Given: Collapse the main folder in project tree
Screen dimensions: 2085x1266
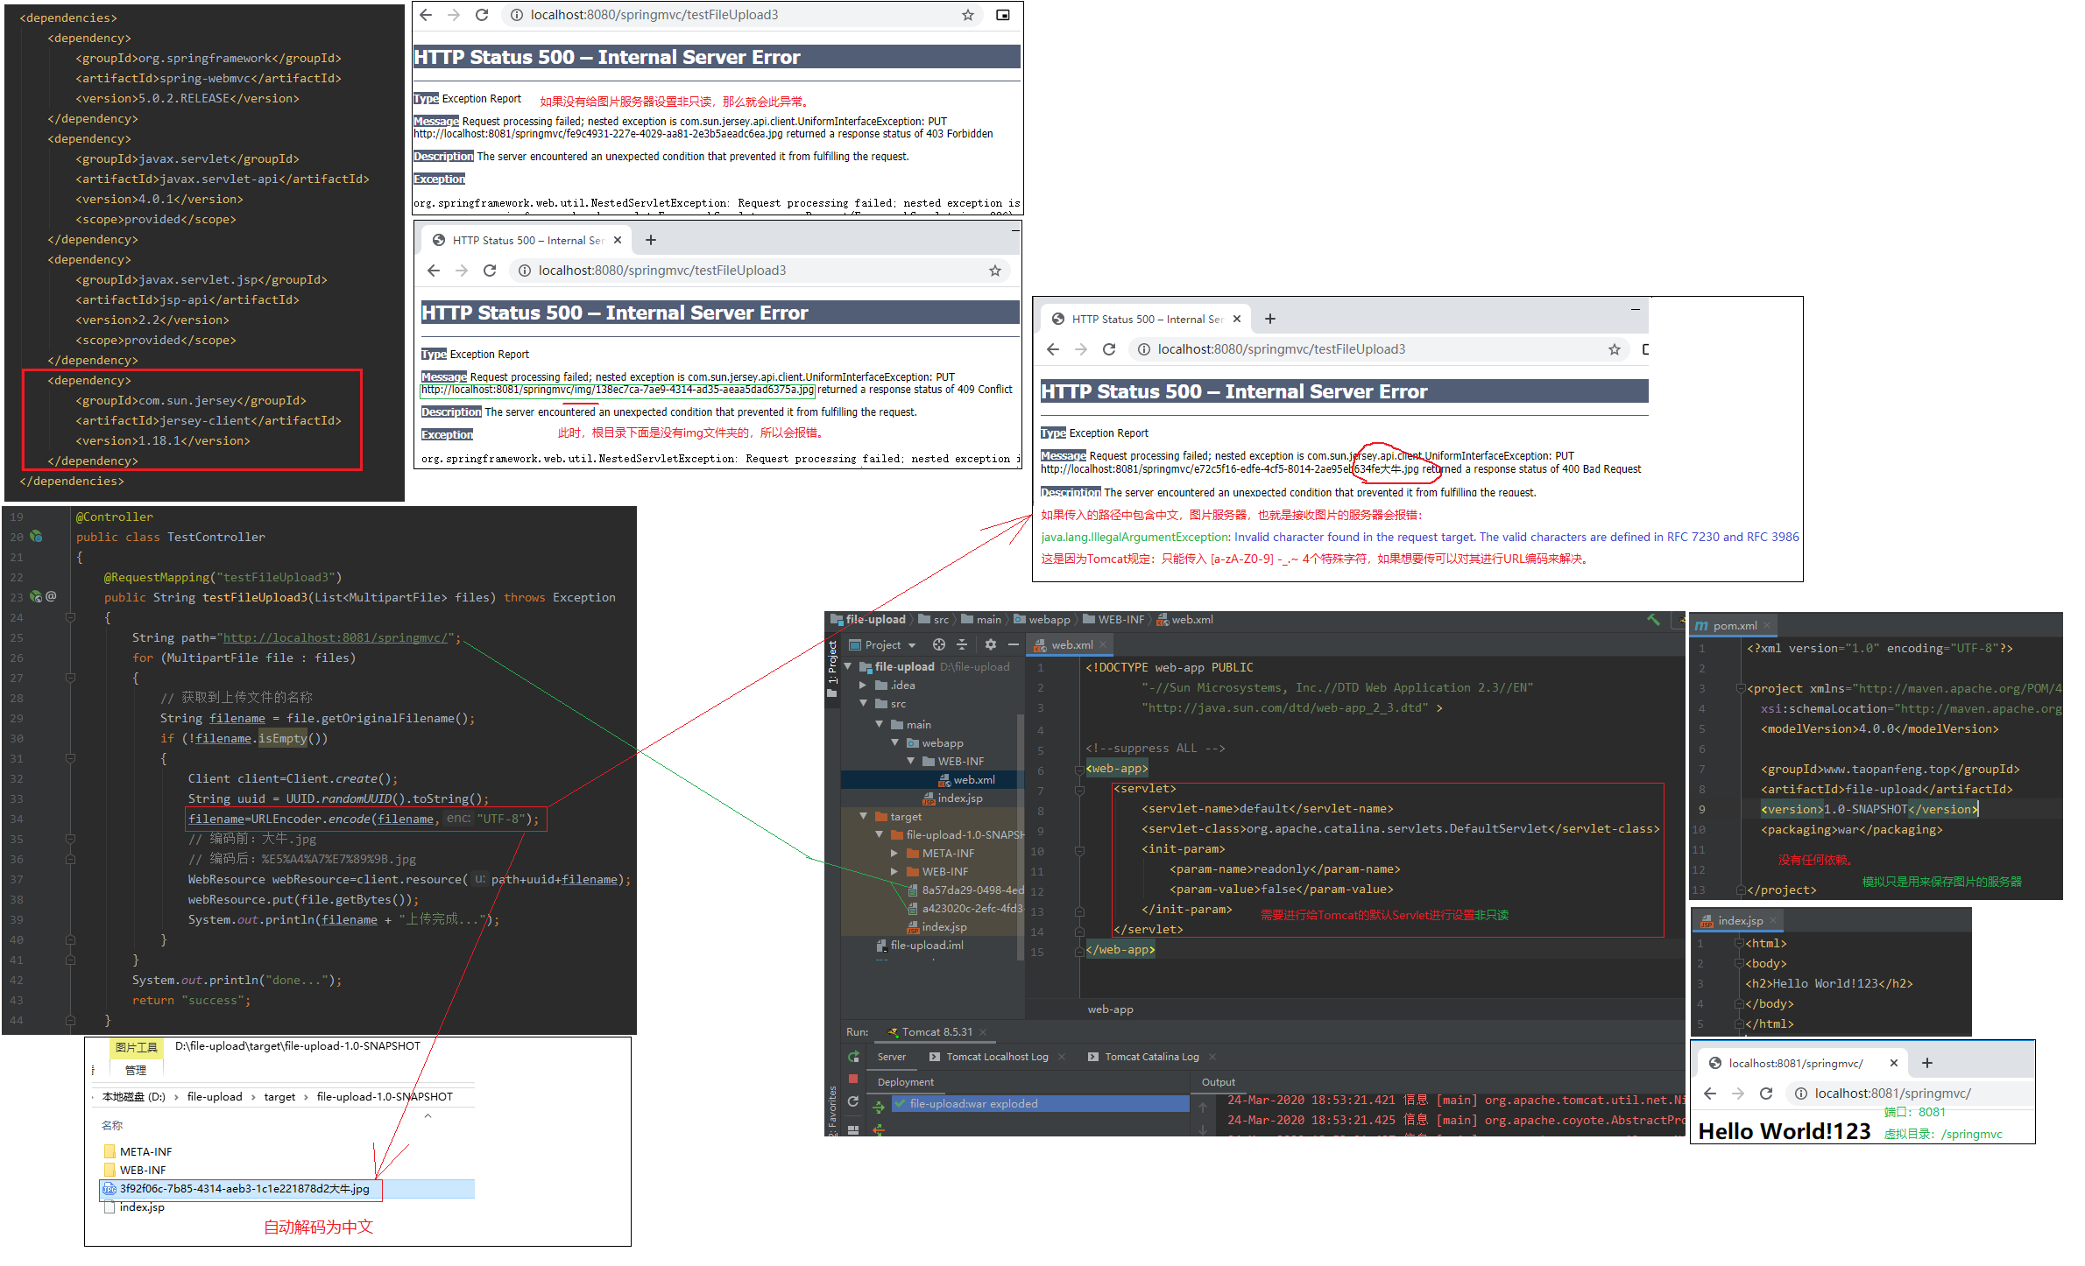Looking at the screenshot, I should point(879,725).
